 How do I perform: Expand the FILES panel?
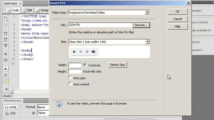pos(196,42)
